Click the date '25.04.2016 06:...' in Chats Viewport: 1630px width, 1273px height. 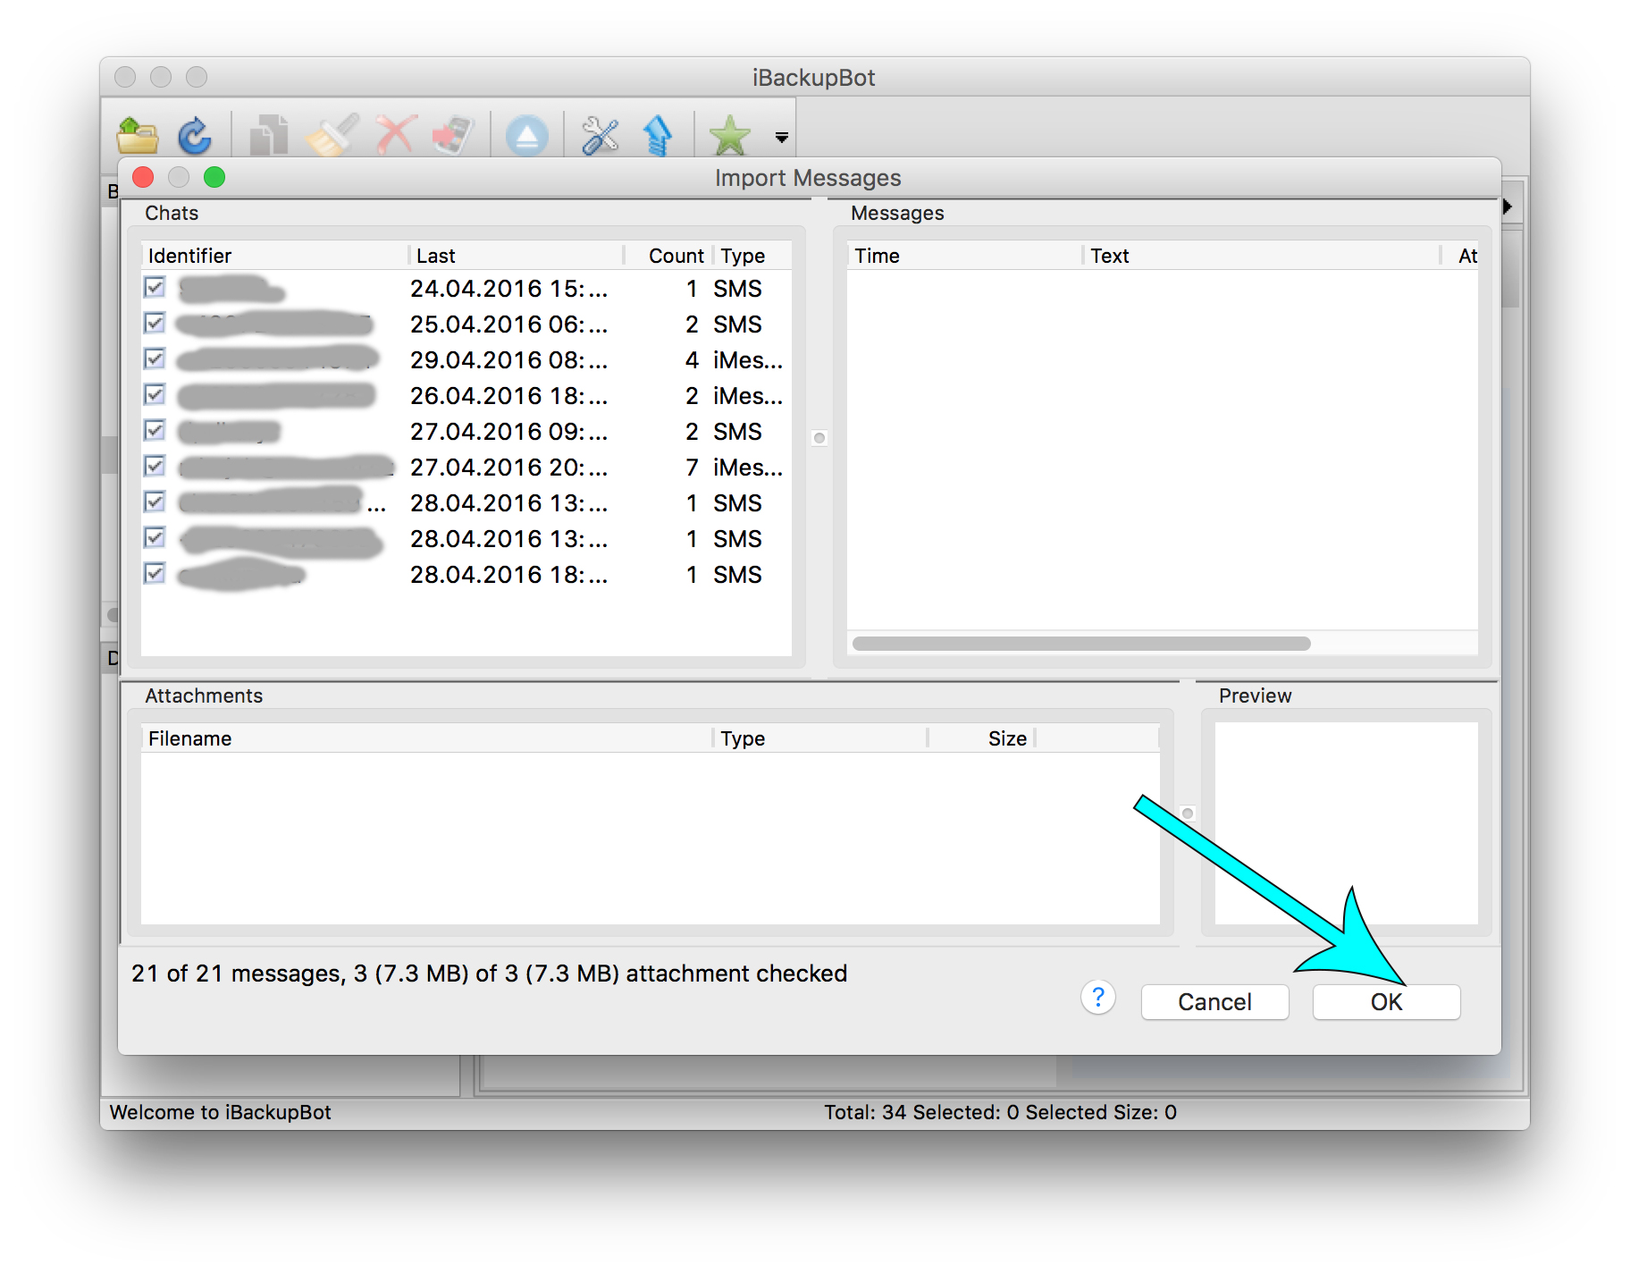pos(508,324)
